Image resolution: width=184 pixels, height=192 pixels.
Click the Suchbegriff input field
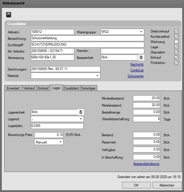[x=87, y=45]
